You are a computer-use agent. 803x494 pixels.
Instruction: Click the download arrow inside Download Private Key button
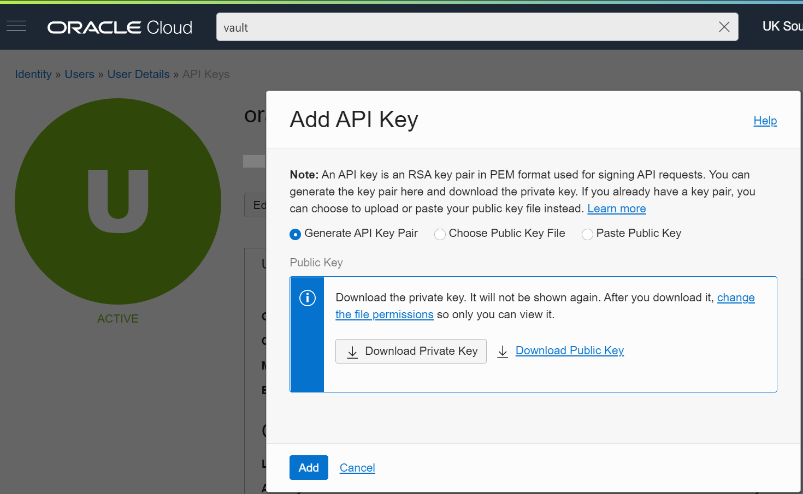[353, 352]
